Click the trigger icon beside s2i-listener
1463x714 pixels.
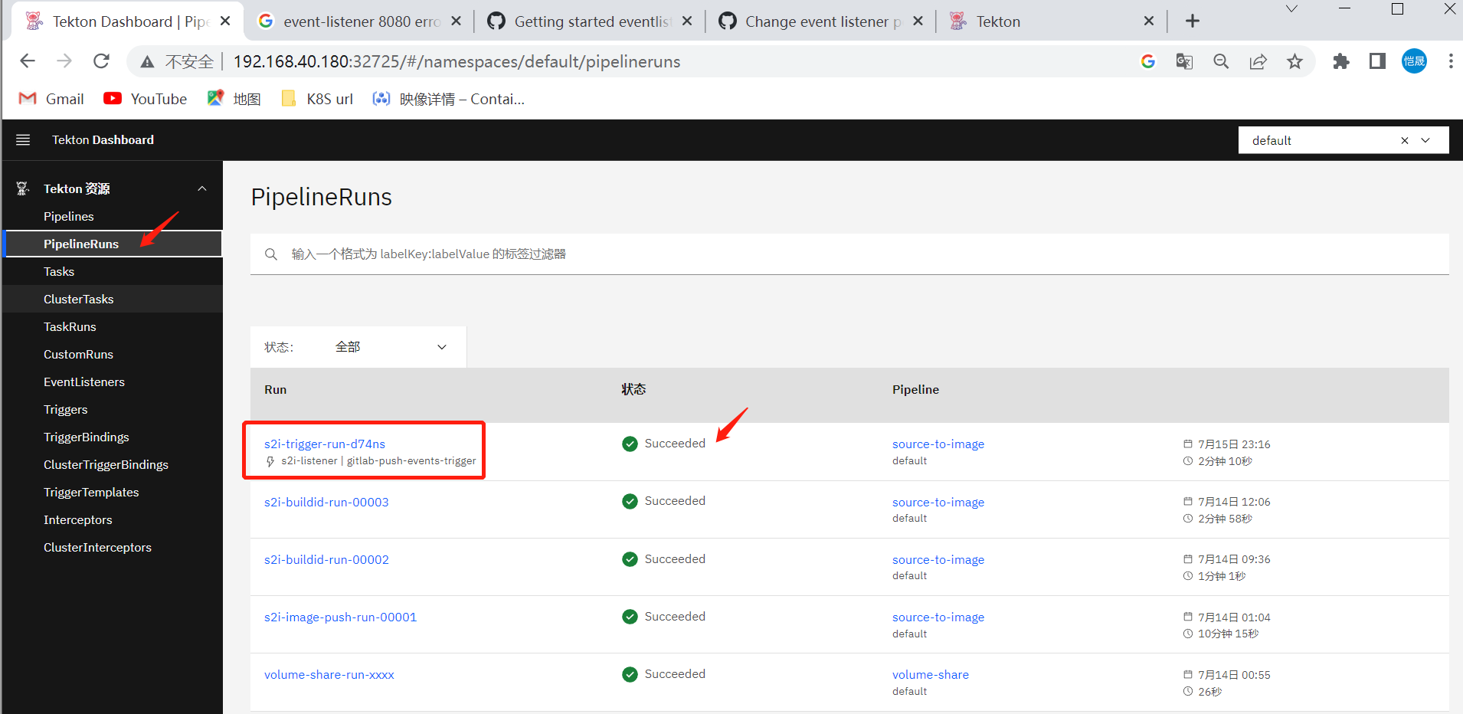270,461
